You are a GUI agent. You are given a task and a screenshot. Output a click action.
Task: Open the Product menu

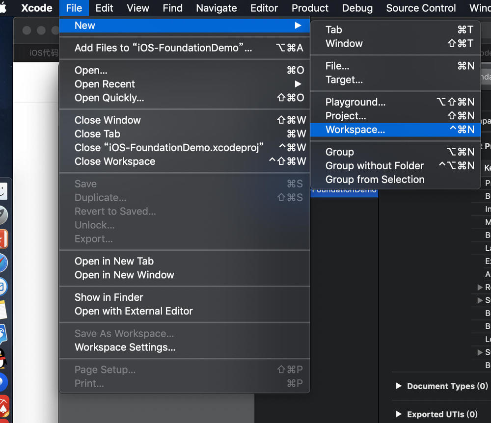(310, 8)
